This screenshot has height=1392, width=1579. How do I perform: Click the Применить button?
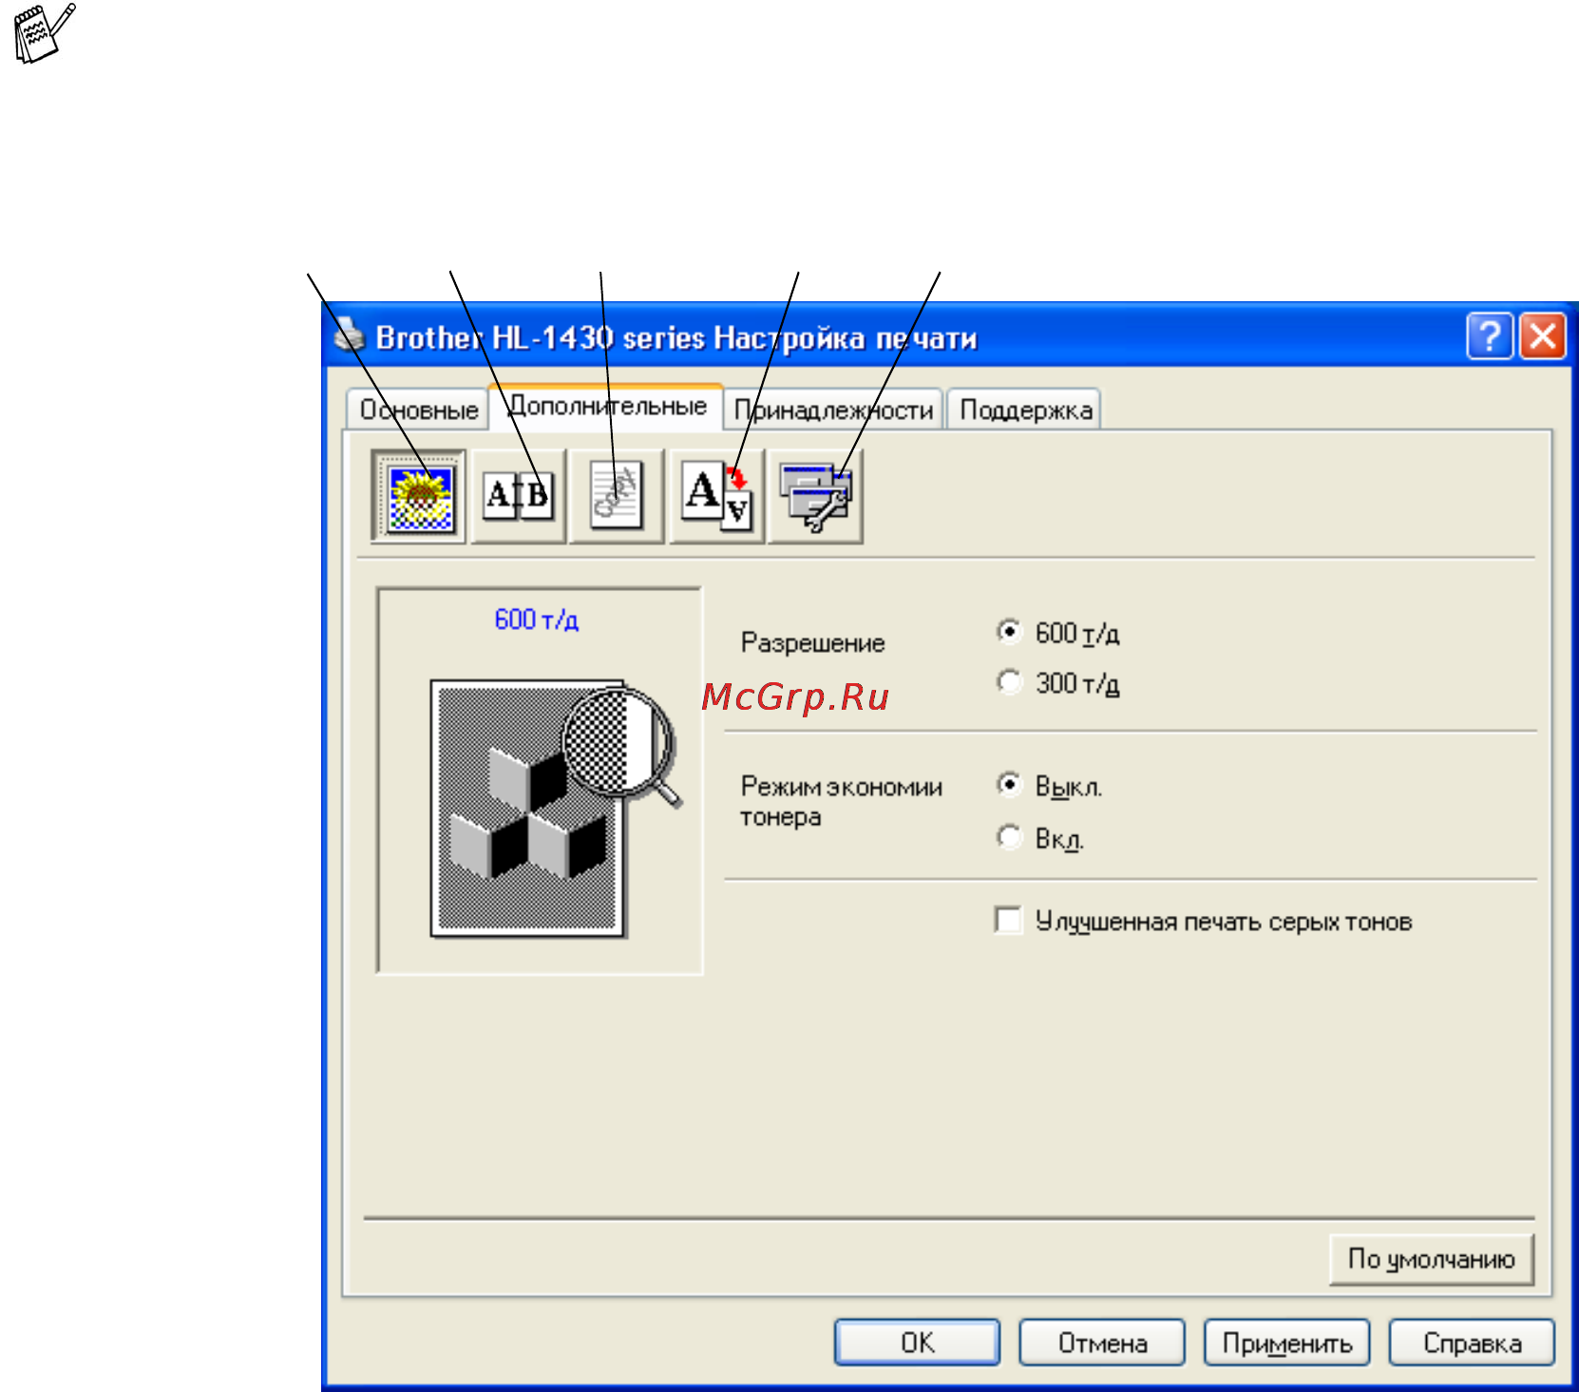pos(1286,1343)
